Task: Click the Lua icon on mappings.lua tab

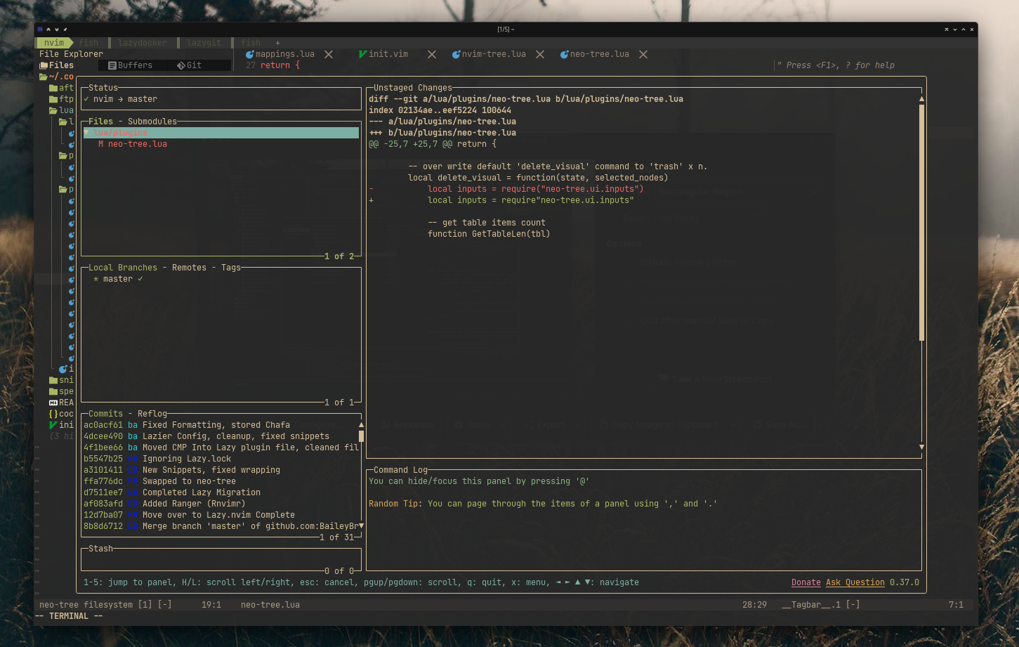Action: click(x=250, y=55)
